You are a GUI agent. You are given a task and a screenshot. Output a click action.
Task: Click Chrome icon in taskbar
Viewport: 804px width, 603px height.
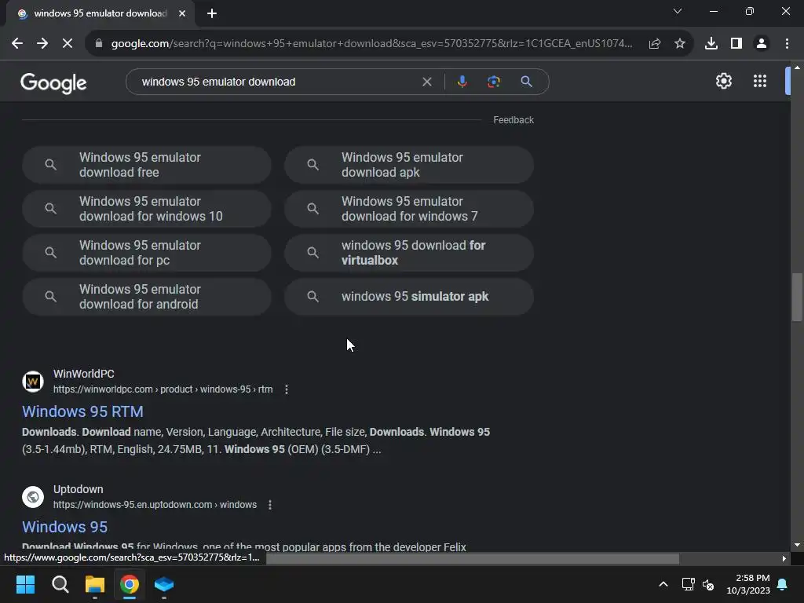click(130, 584)
